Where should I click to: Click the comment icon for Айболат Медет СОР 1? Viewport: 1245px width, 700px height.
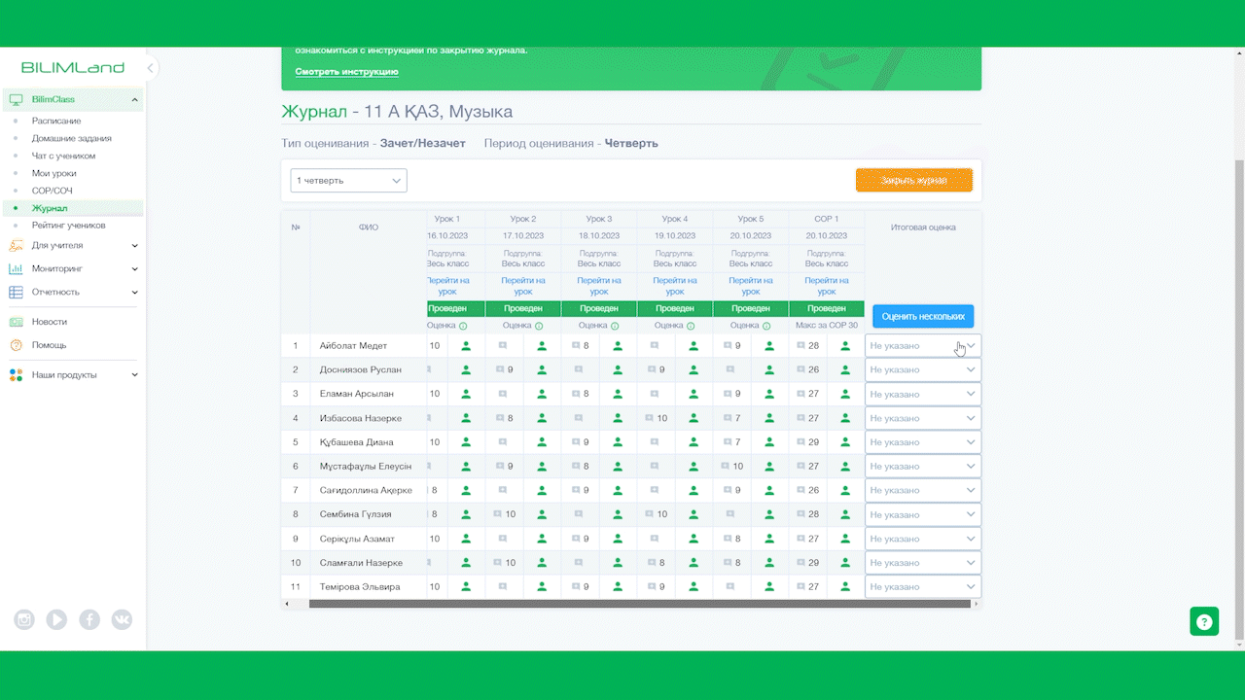tap(800, 346)
